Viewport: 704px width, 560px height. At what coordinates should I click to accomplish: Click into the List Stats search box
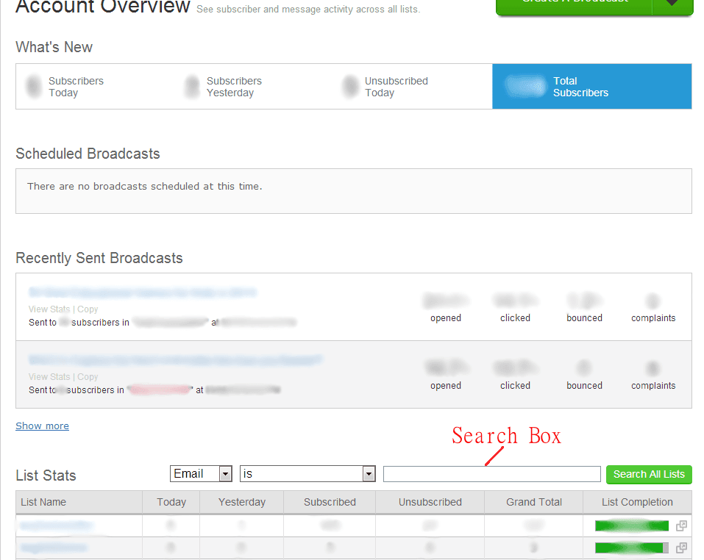click(491, 474)
